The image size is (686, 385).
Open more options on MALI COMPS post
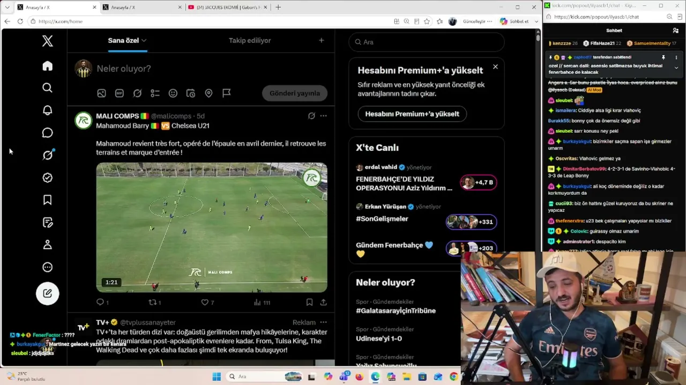click(x=323, y=115)
